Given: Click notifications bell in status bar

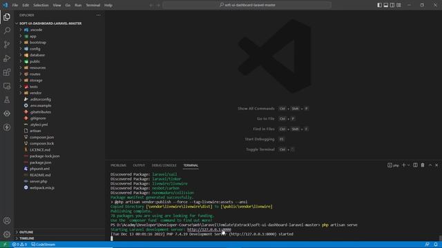Looking at the screenshot, I should point(436,245).
